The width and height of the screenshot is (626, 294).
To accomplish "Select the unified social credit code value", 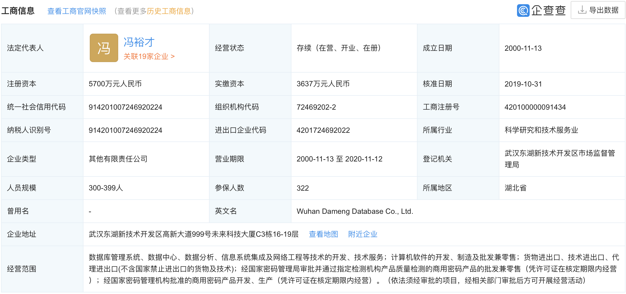I will point(126,107).
